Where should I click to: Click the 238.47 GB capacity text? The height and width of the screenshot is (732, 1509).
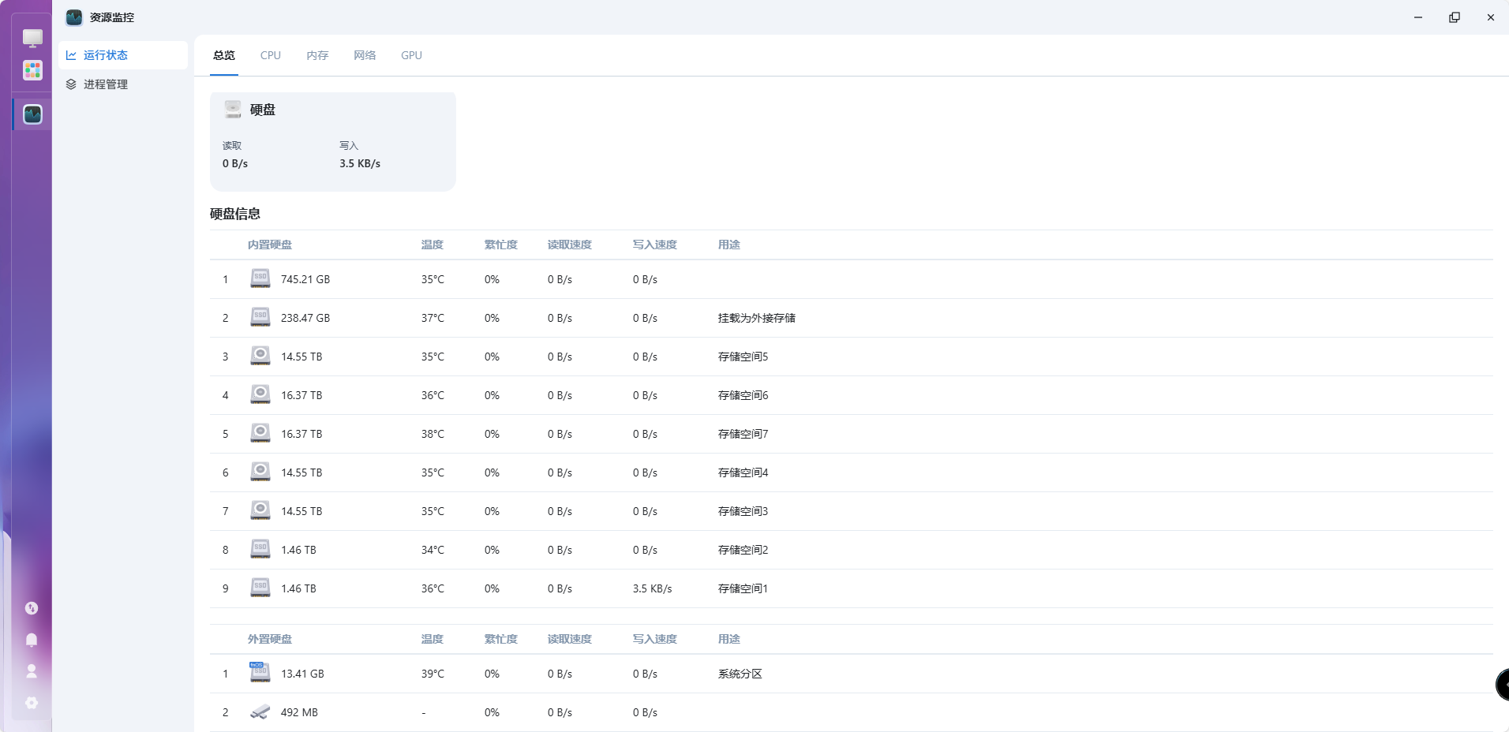(x=305, y=318)
